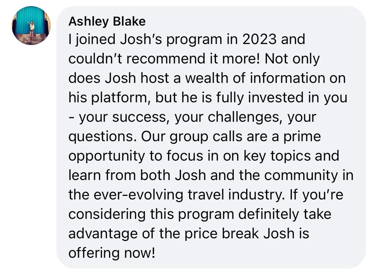The height and width of the screenshot is (272, 372).
Task: Click the phrase "price break"
Action: pos(222,234)
